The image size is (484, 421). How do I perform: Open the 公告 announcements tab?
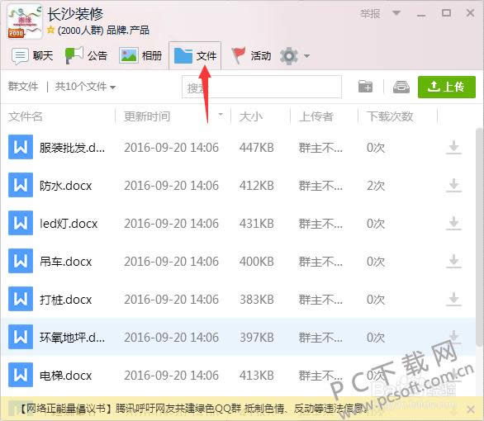click(86, 55)
